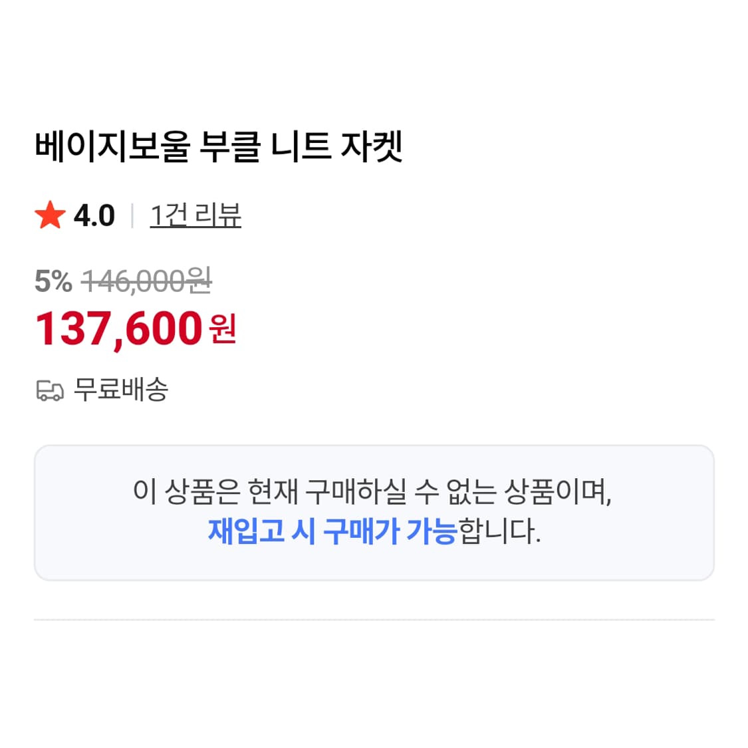Click the 무료배송 shipping label
This screenshot has width=748, height=748.
point(121,391)
